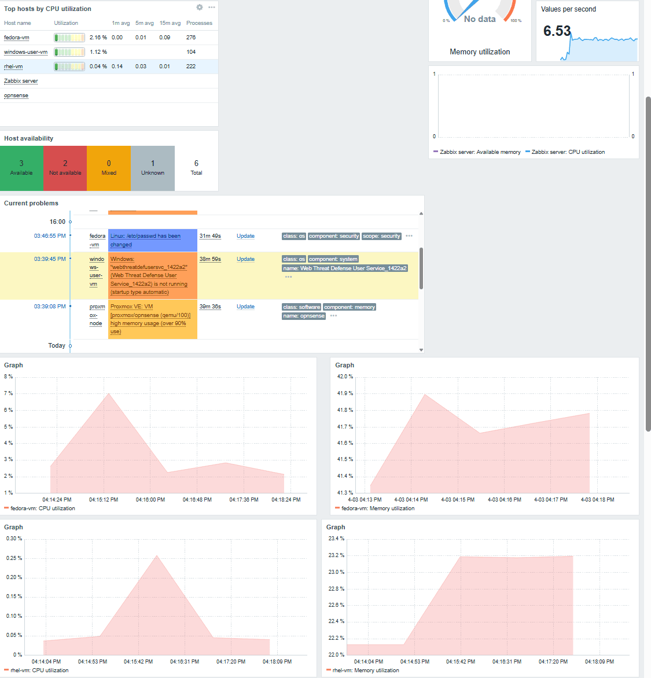This screenshot has height=678, width=651.
Task: Open /etc/passwd has been changed problem
Action: pyautogui.click(x=145, y=241)
